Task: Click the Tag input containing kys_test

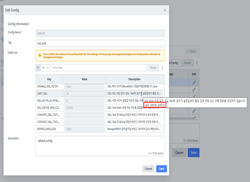Action: (x=100, y=43)
